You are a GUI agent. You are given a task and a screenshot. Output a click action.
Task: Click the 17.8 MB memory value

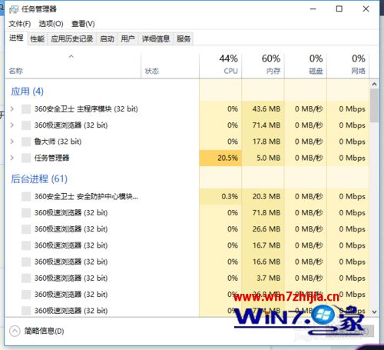[x=266, y=142]
